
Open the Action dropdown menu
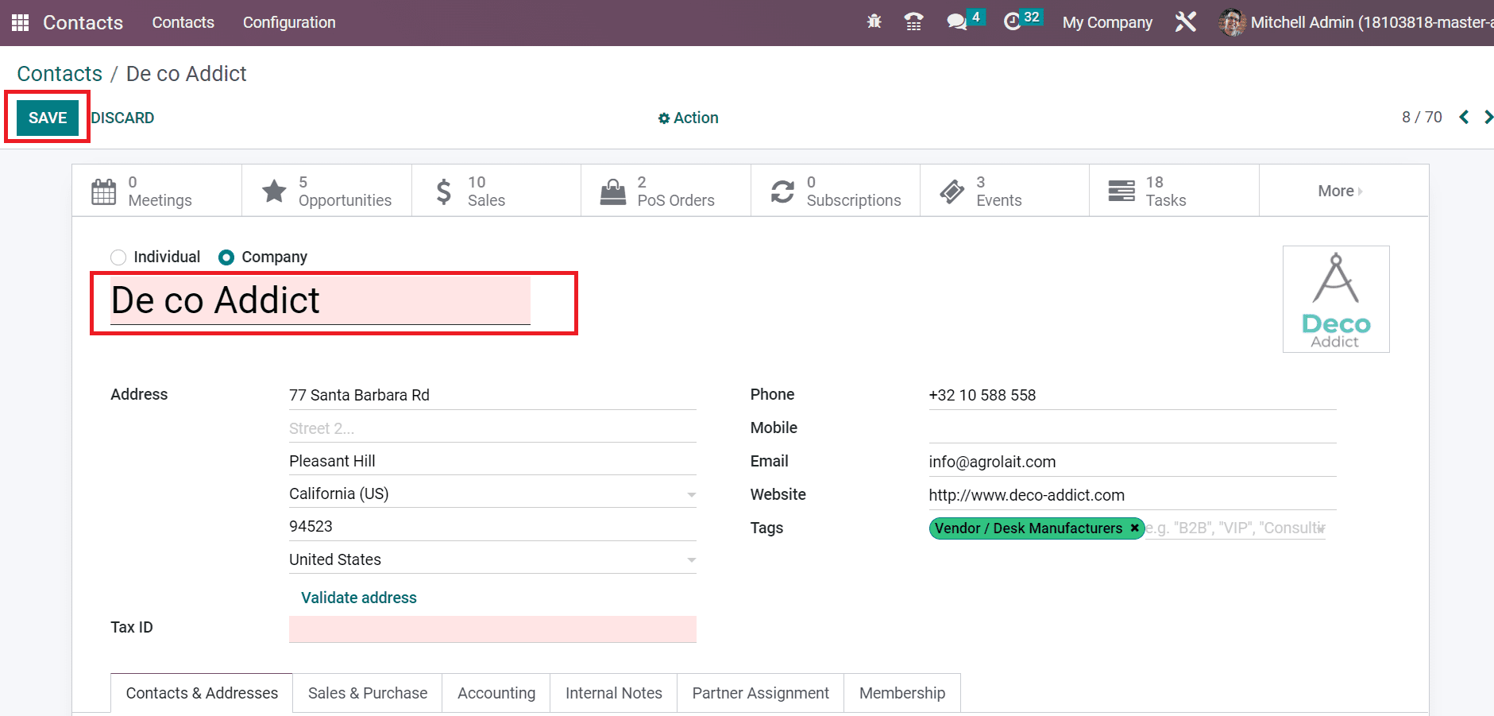tap(688, 118)
